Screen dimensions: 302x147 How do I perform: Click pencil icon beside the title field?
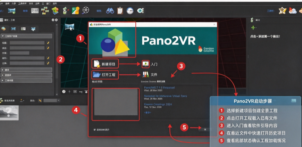(48, 43)
